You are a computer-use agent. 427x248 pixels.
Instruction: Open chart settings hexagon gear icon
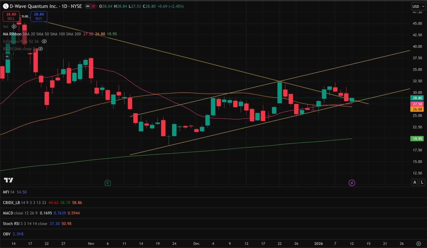[418, 243]
